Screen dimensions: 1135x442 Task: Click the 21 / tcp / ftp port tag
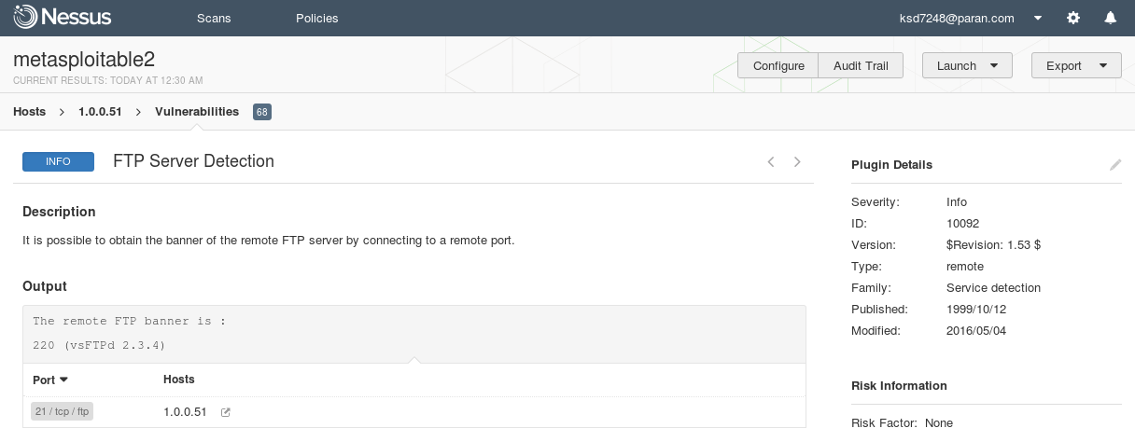point(63,411)
